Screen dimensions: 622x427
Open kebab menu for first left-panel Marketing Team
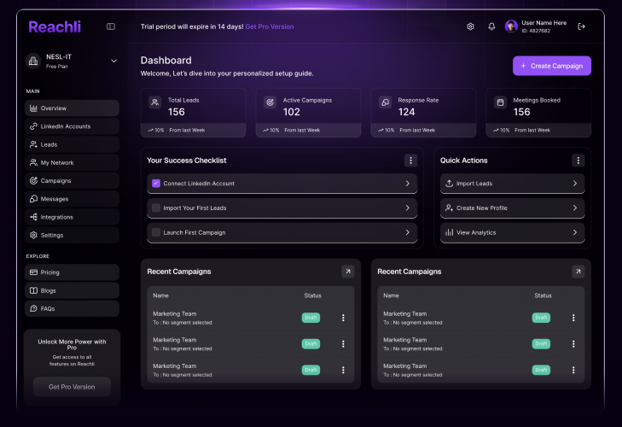343,318
